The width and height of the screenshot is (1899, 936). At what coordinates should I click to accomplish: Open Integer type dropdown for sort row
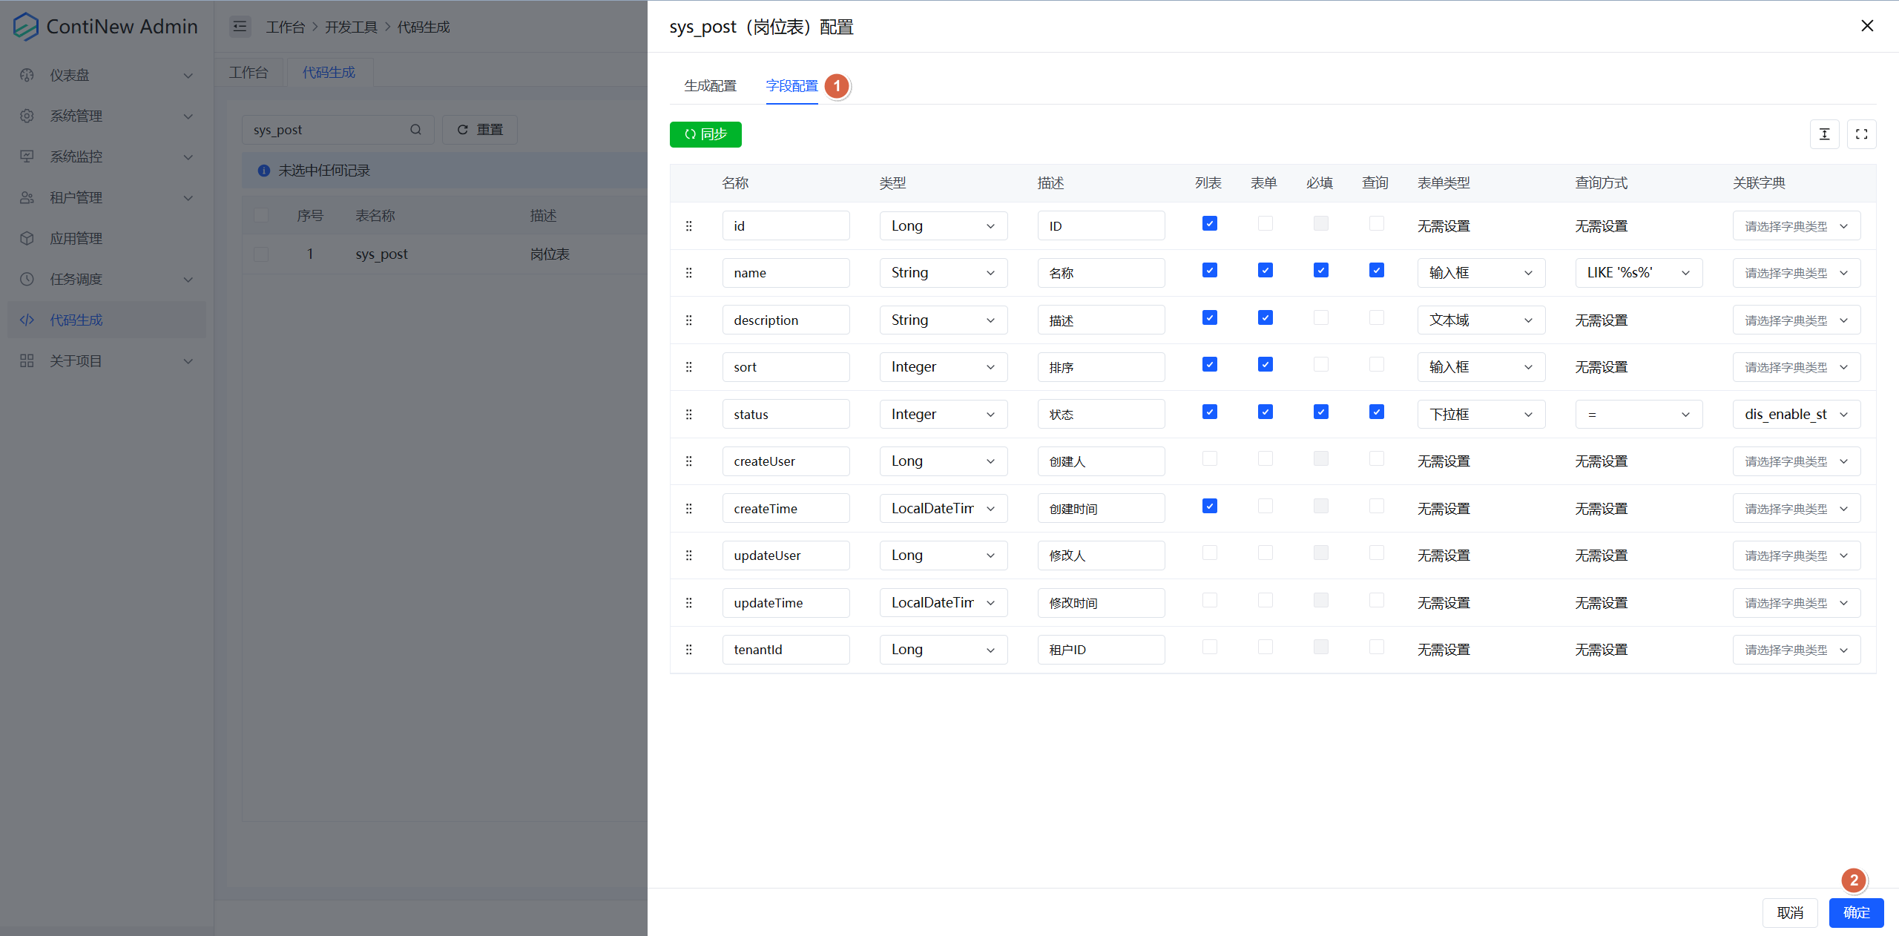pos(944,367)
